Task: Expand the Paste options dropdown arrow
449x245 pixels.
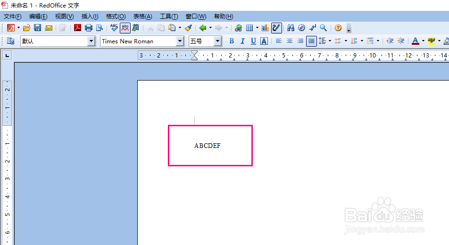Action: coord(180,28)
